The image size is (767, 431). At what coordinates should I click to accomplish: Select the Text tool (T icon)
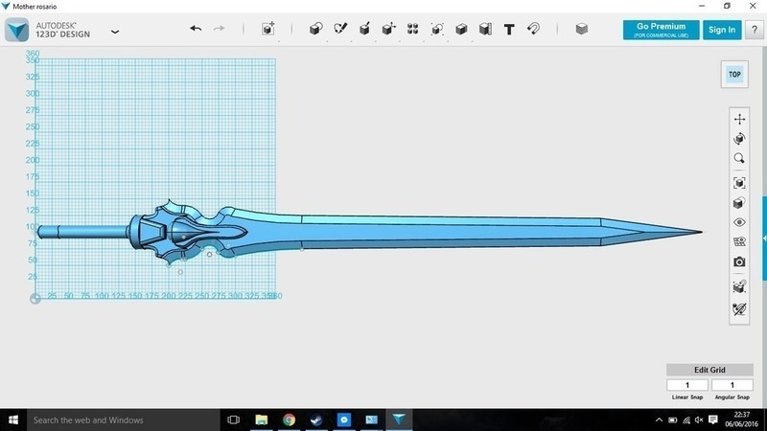pyautogui.click(x=509, y=30)
